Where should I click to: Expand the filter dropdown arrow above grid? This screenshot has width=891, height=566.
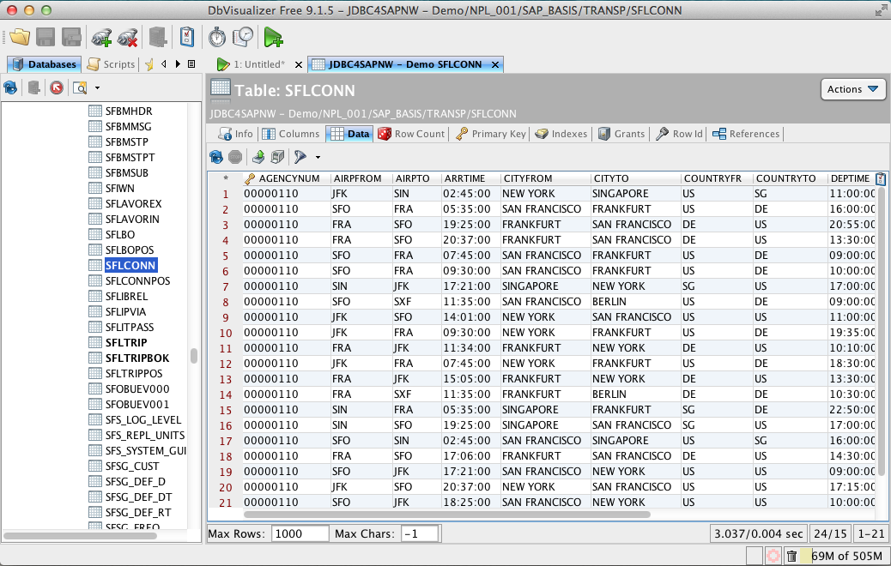[x=318, y=157]
